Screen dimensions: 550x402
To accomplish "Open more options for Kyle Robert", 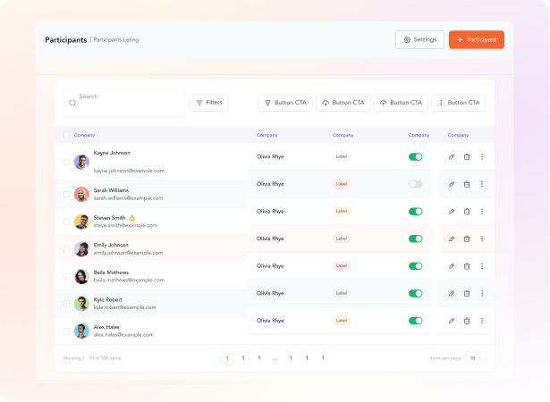I will (482, 293).
